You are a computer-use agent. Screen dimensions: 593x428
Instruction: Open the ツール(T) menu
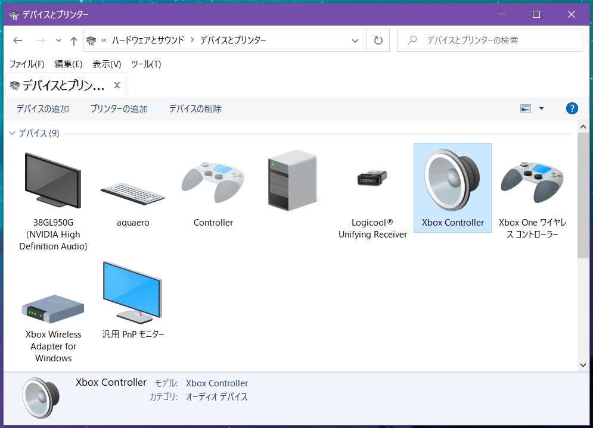click(x=146, y=64)
